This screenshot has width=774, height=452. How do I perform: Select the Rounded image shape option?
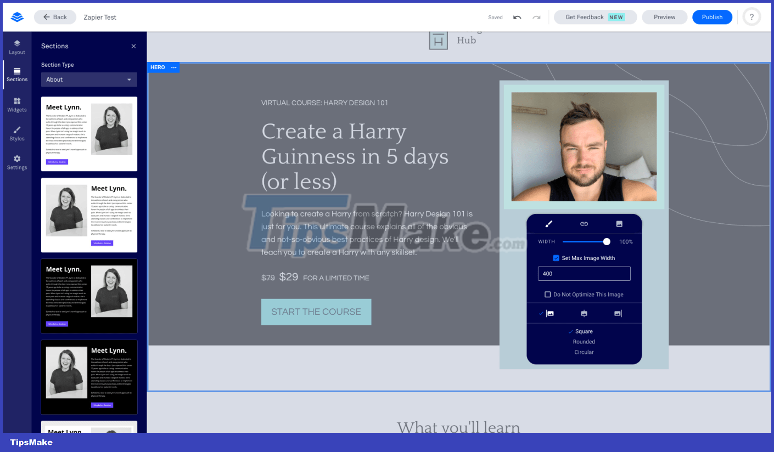tap(584, 341)
